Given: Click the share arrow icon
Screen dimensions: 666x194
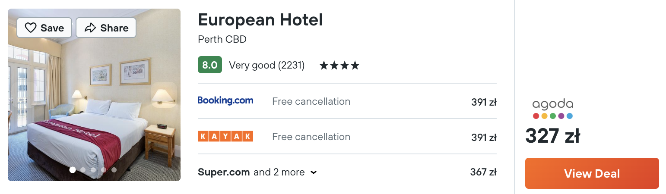Looking at the screenshot, I should pos(90,28).
